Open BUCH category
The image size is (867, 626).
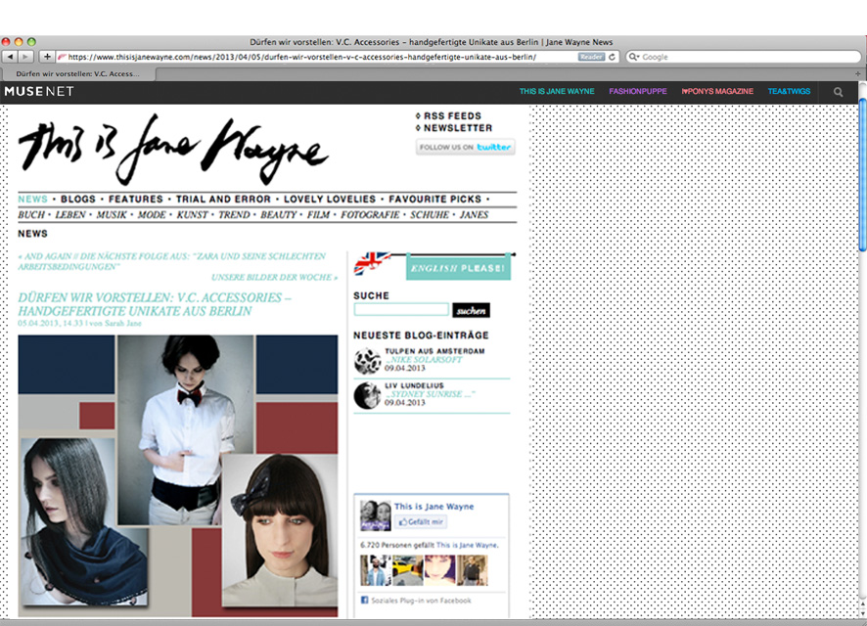point(31,215)
